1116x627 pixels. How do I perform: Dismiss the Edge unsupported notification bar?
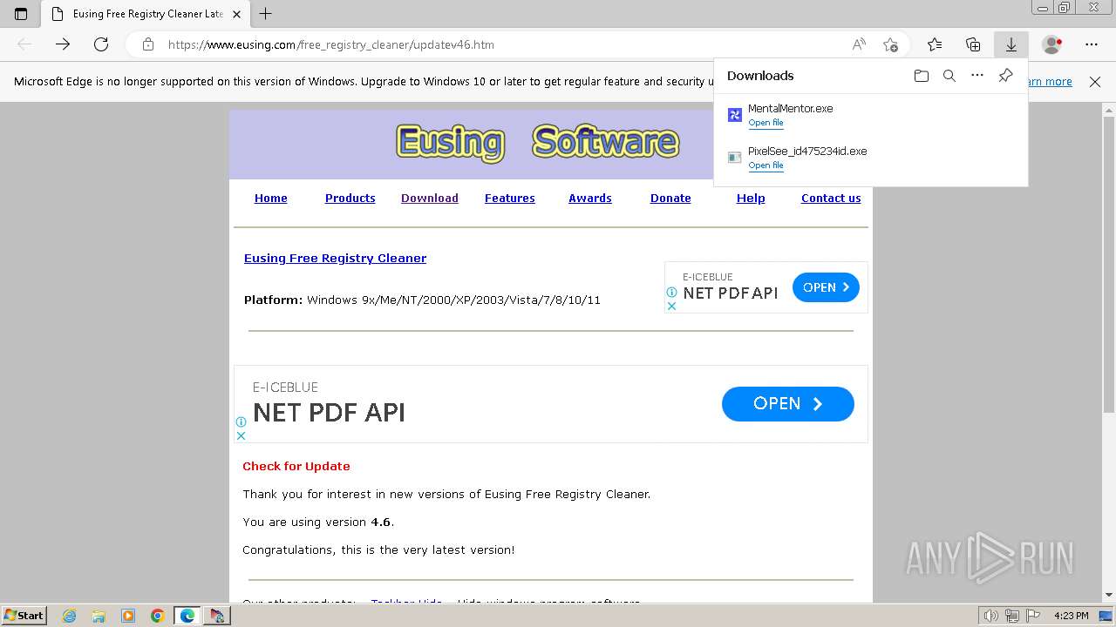(x=1095, y=82)
